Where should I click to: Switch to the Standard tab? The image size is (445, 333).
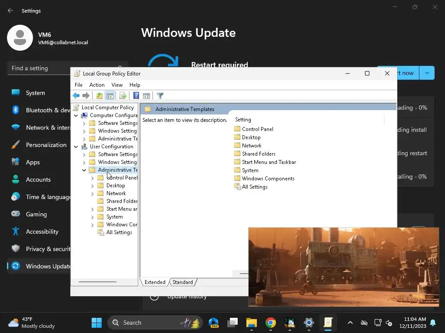(x=183, y=282)
